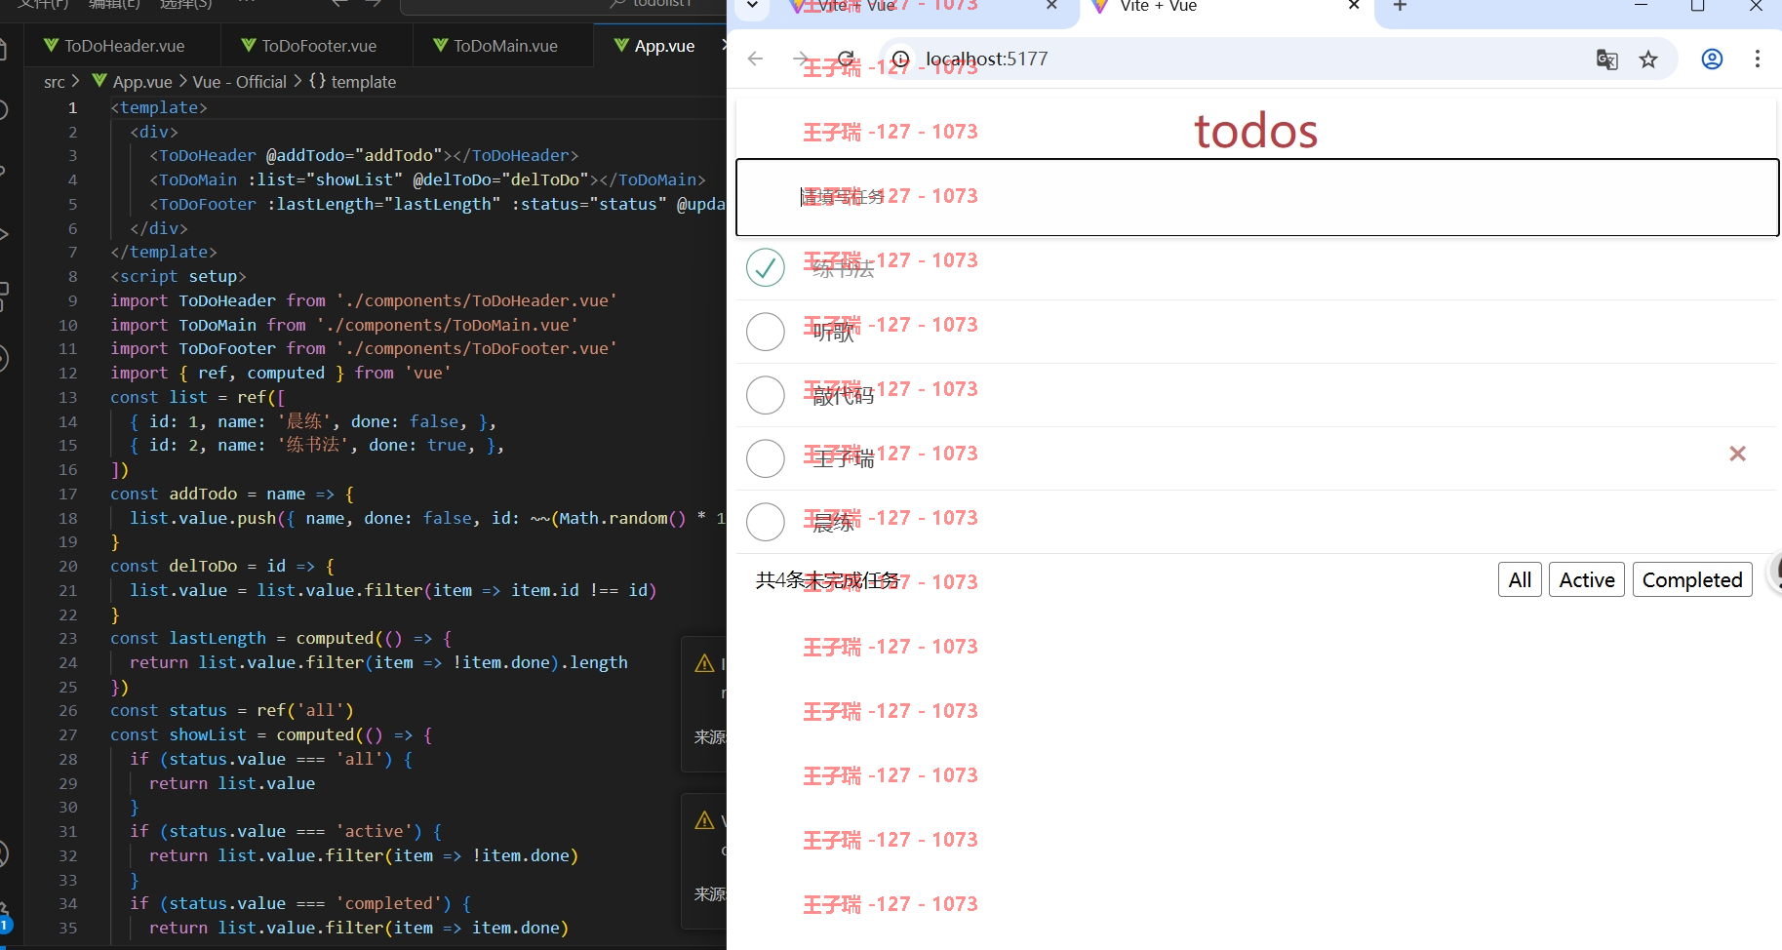Image resolution: width=1782 pixels, height=950 pixels.
Task: Click line number 27 in the editor
Action: pos(67,734)
